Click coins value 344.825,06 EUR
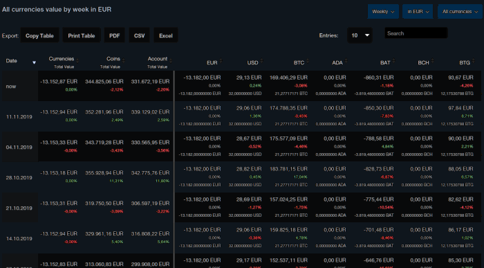This screenshot has width=484, height=268. point(104,82)
